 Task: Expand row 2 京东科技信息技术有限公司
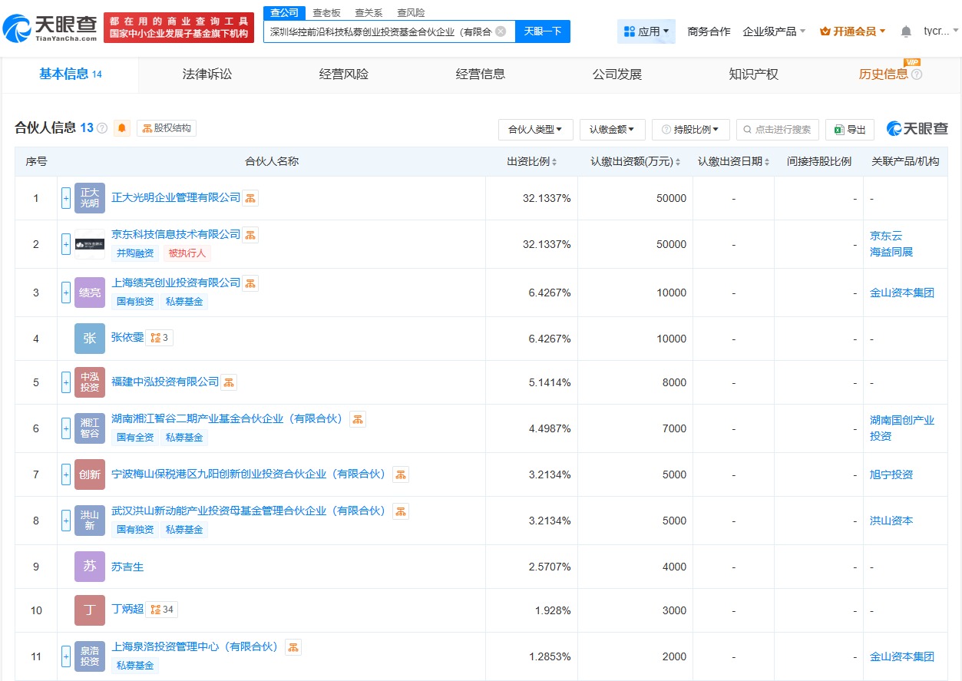[66, 244]
